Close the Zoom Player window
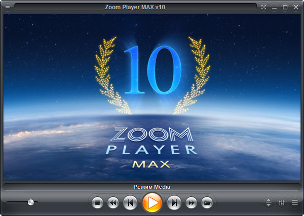 [x=296, y=7]
